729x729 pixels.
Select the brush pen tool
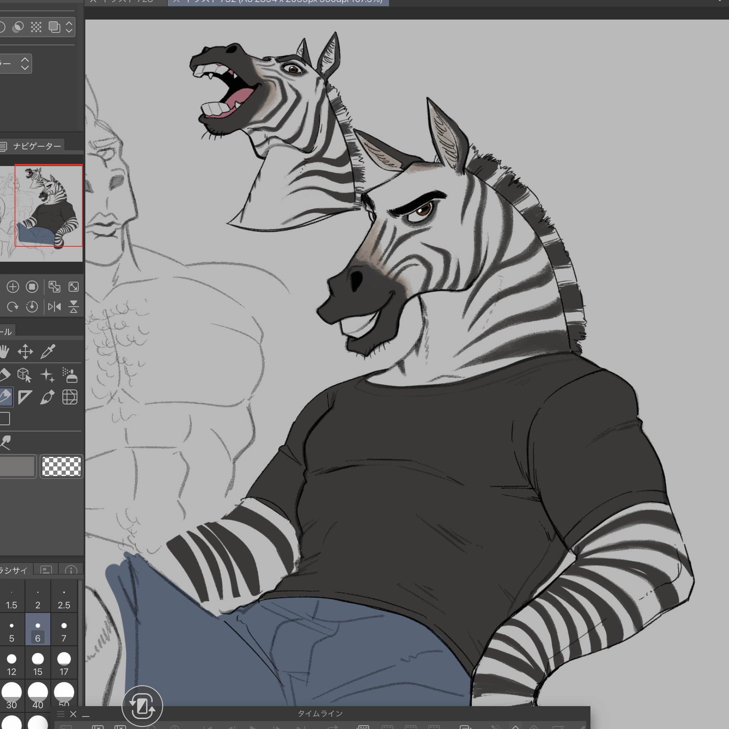(x=47, y=397)
